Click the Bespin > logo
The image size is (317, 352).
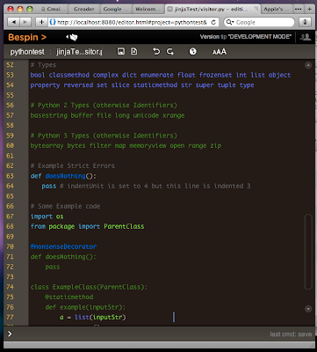[27, 37]
